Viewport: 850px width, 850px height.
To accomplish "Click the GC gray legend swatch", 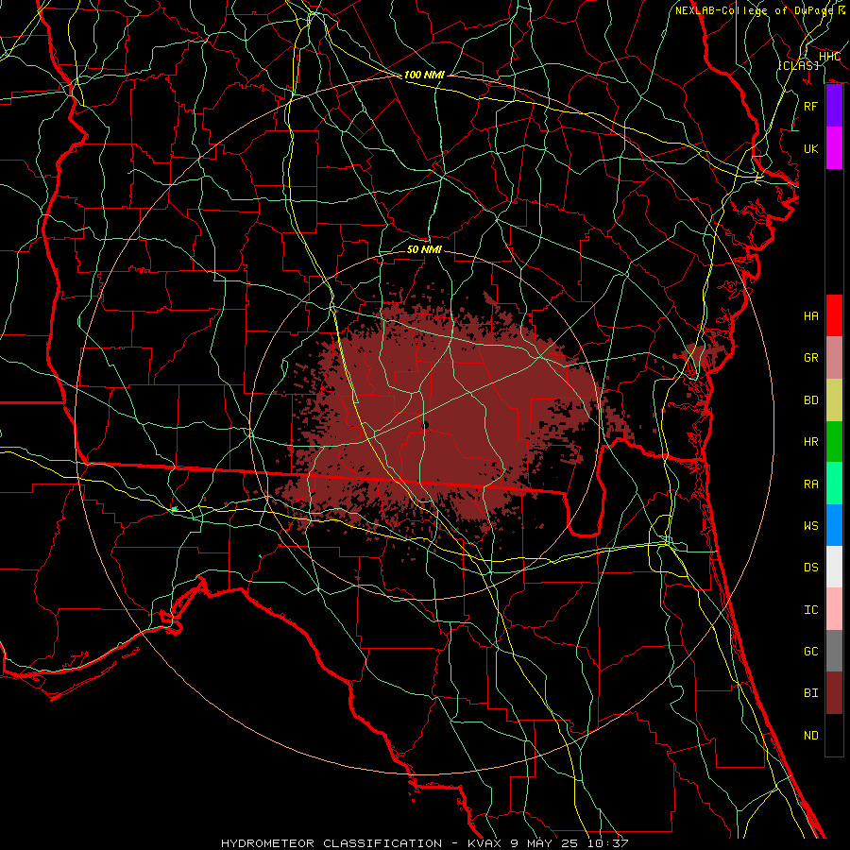I will [x=834, y=651].
